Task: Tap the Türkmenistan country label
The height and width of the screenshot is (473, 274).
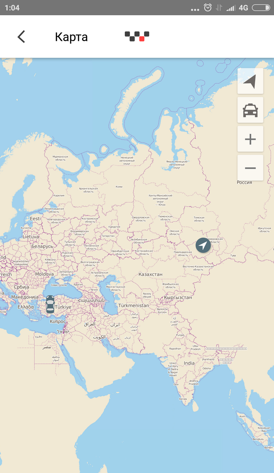Action: [133, 305]
